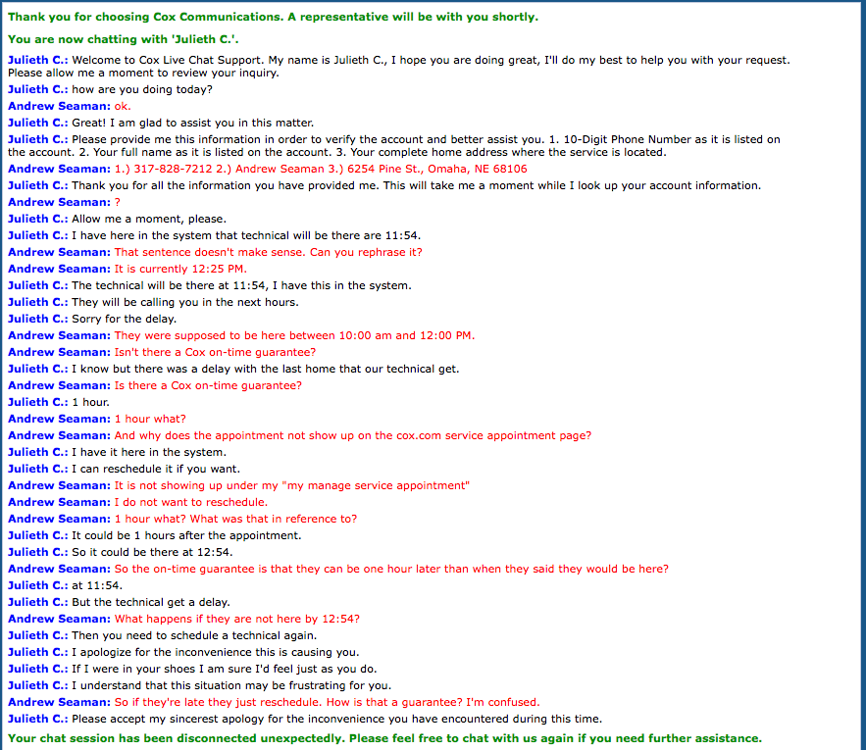
Task: Click the 'Thank you for choosing Cox Communications' header line
Action: 273,17
